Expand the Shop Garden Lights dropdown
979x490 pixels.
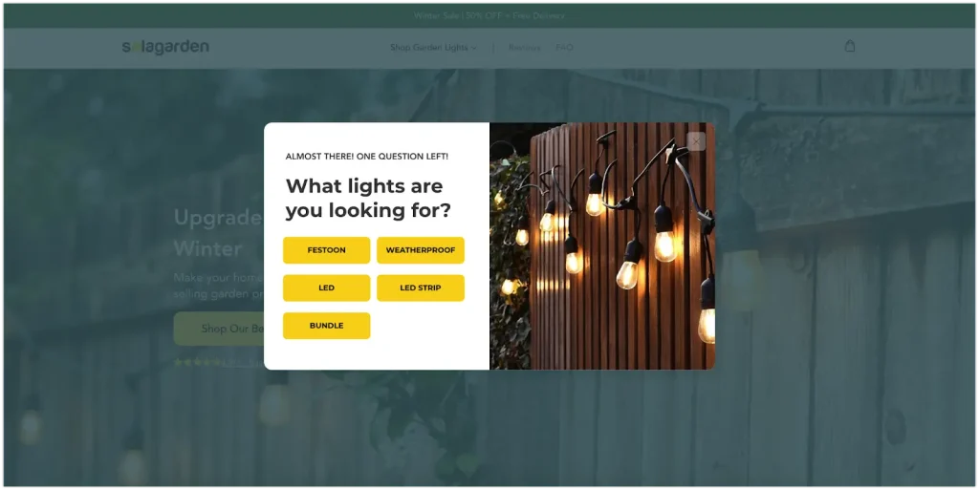click(428, 48)
